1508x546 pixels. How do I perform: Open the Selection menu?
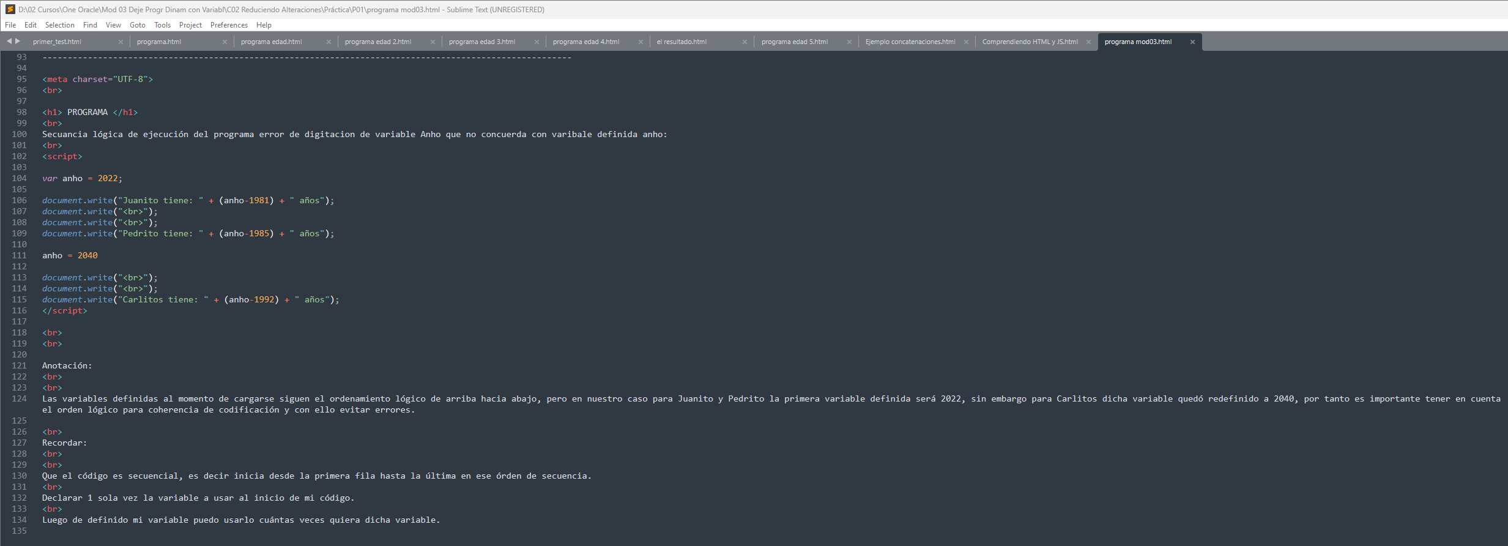point(60,25)
